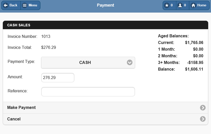The image size is (211, 134).
Task: Click the star favorites icon
Action: click(x=167, y=5)
